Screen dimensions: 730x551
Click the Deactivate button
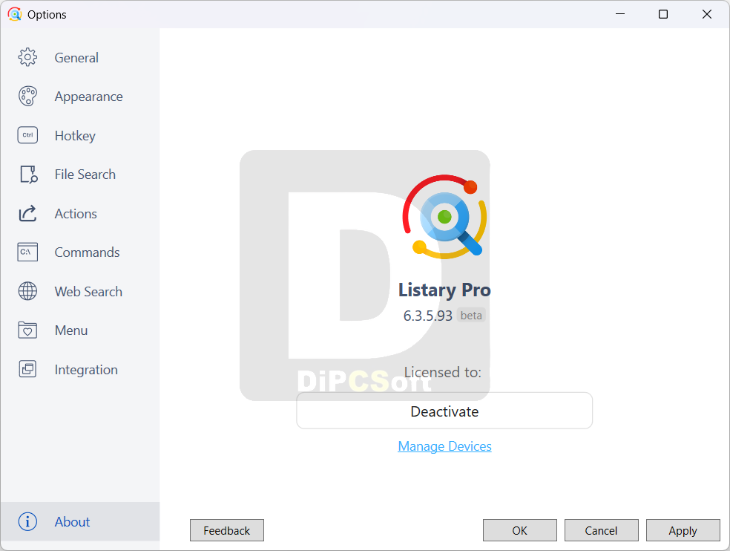pos(444,411)
